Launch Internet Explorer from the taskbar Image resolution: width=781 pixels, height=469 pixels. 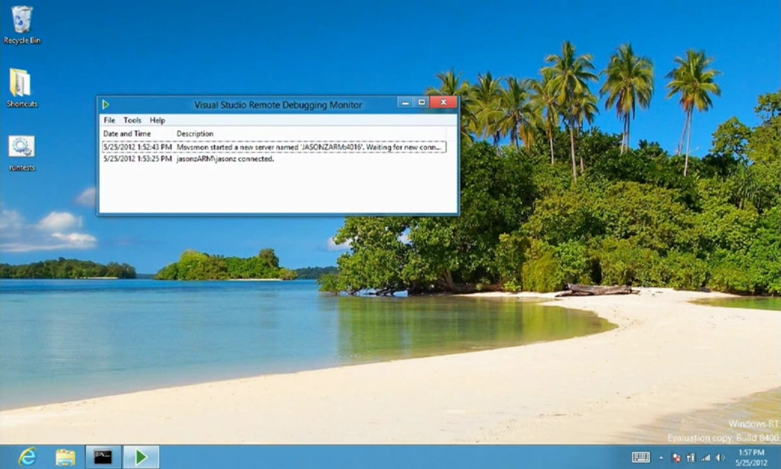click(27, 457)
